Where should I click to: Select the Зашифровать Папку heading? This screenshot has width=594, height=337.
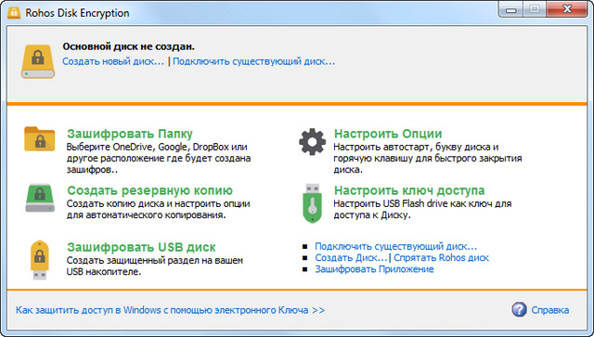(130, 134)
